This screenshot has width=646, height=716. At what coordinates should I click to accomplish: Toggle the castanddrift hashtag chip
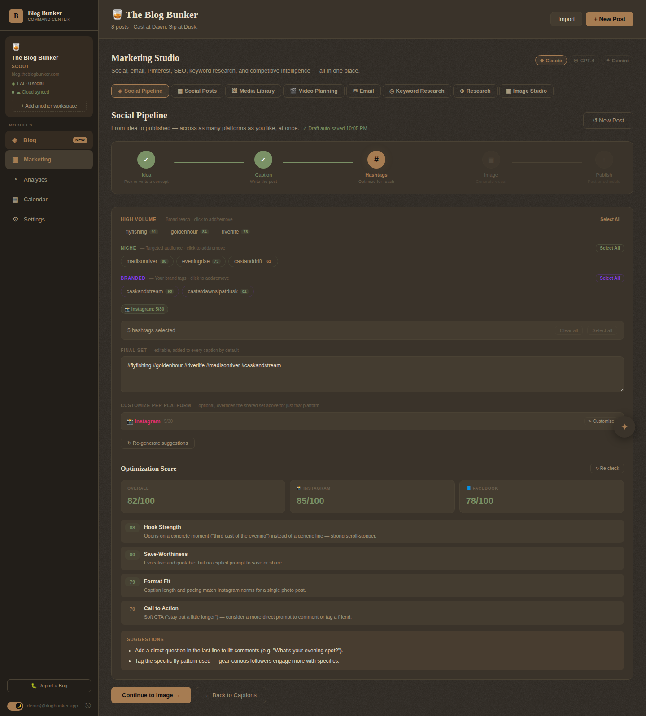coord(253,261)
